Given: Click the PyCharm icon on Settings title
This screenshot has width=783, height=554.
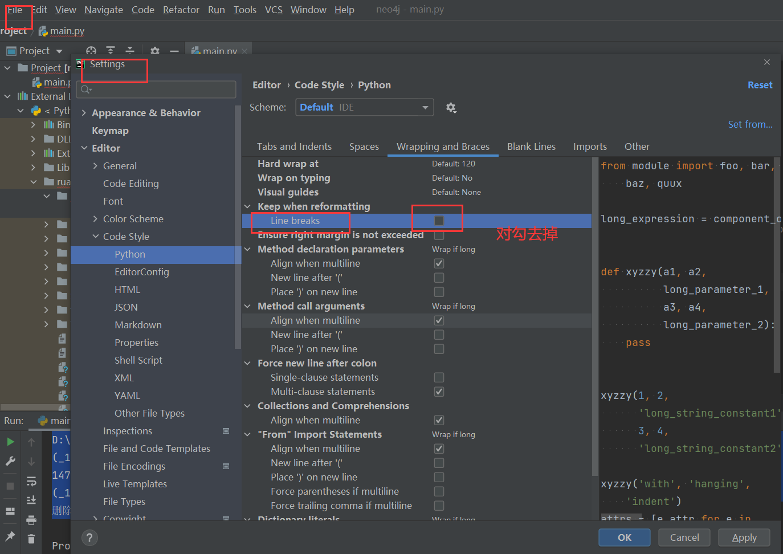Looking at the screenshot, I should 80,64.
